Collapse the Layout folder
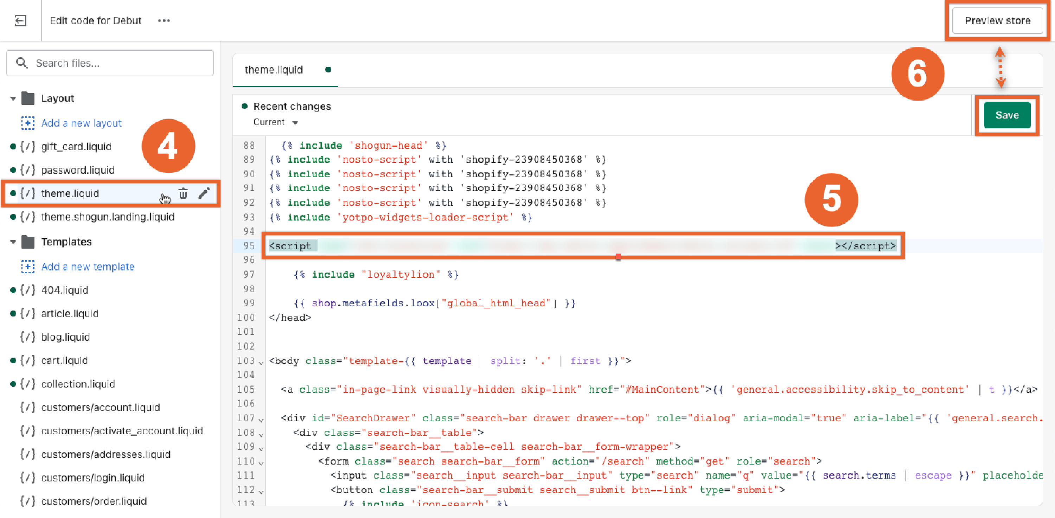 (x=13, y=98)
